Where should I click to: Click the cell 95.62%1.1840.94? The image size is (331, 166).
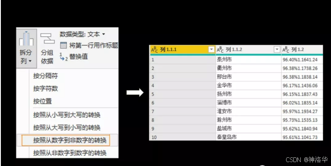[302, 129]
